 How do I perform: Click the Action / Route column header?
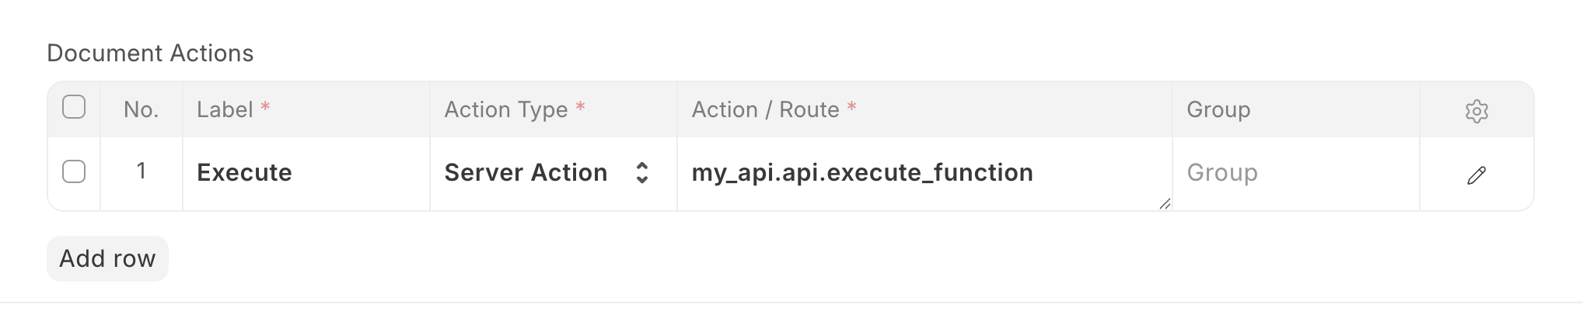(x=765, y=110)
